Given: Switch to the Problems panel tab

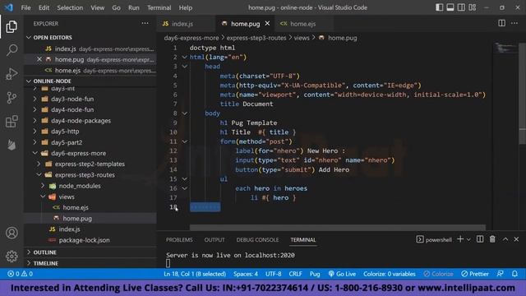Looking at the screenshot, I should [179, 239].
